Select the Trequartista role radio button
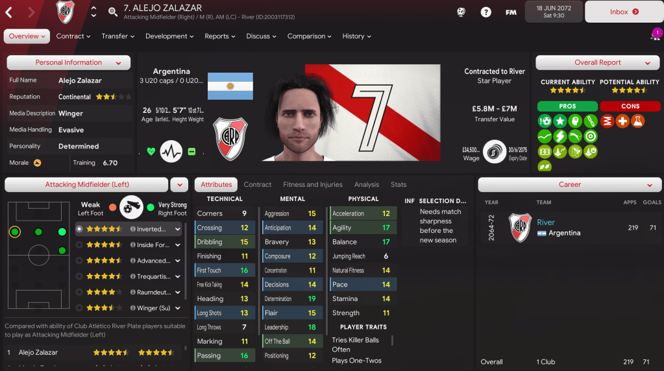Image resolution: width=664 pixels, height=371 pixels. 79,276
